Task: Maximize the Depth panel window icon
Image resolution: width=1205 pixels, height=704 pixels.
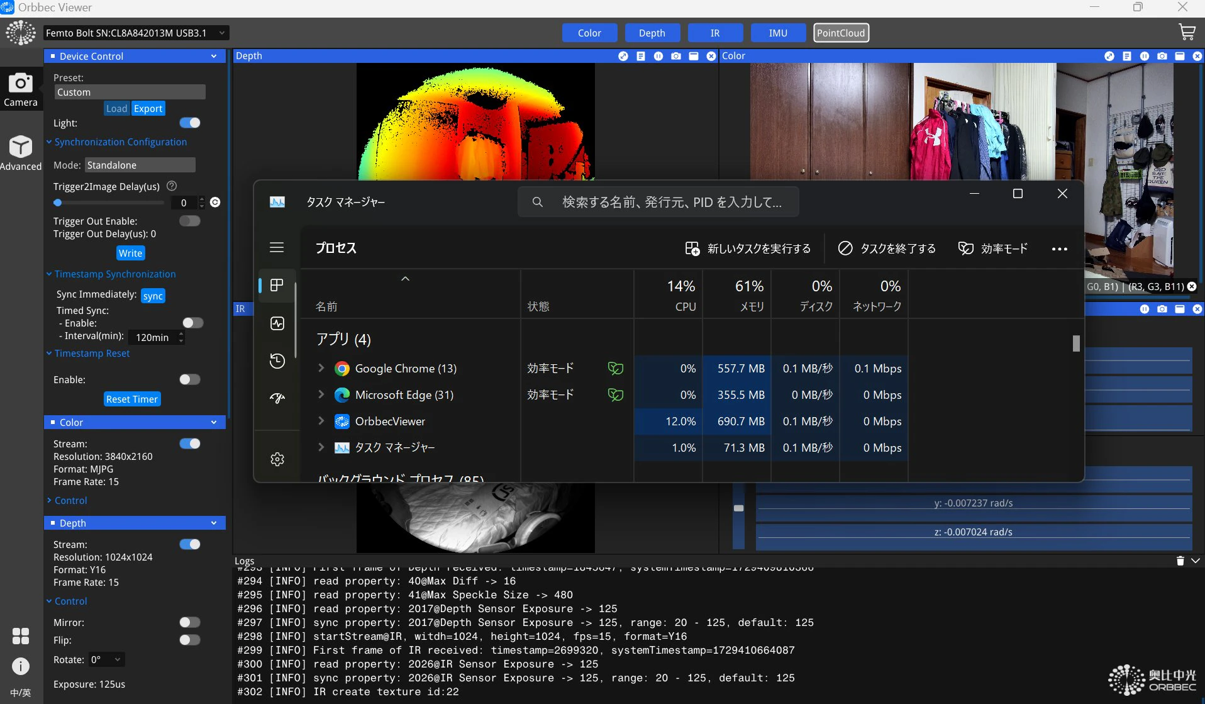Action: pyautogui.click(x=694, y=56)
